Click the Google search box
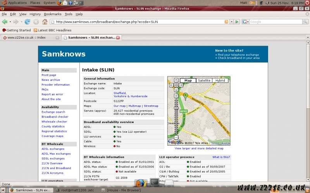 (276, 22)
